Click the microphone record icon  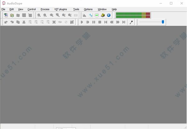click(131, 22)
